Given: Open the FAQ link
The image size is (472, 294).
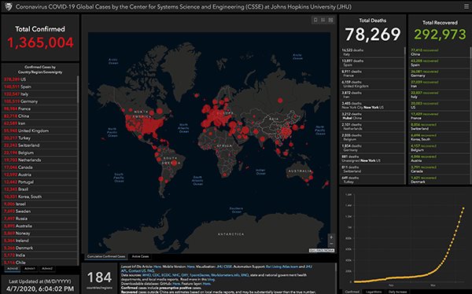Looking at the screenshot, I should pyautogui.click(x=150, y=271).
